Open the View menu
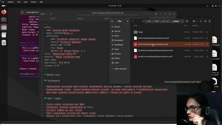This screenshot has height=125, width=222. pos(18,2)
